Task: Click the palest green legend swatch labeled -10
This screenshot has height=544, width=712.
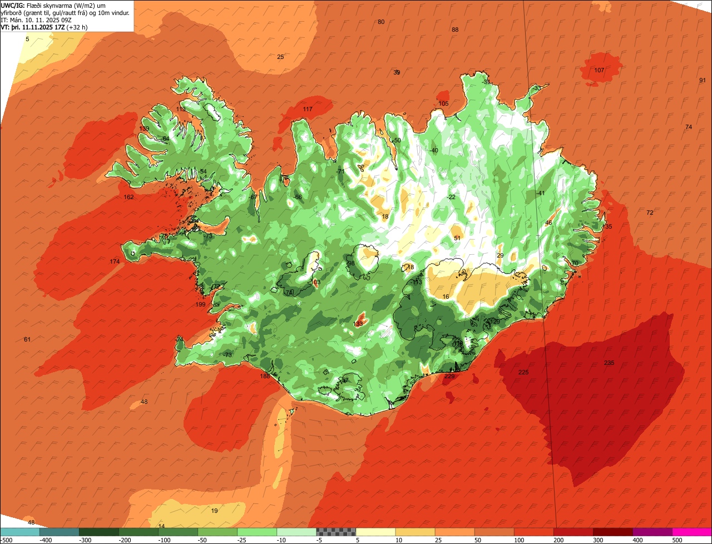Action: tap(296, 532)
